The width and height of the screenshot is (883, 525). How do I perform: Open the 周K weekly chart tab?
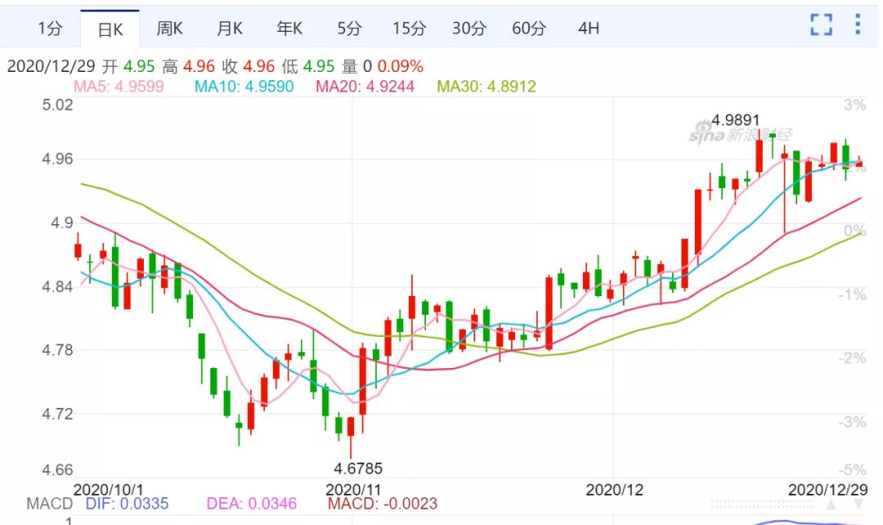click(x=169, y=28)
